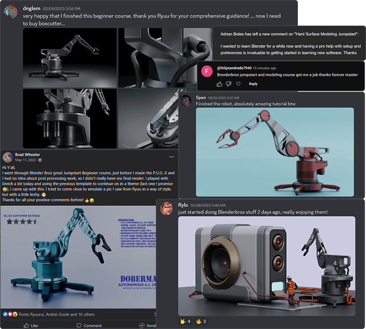Toggle the fire reaction with count 2
Viewport: 366px width, 329px height.
pos(201,322)
